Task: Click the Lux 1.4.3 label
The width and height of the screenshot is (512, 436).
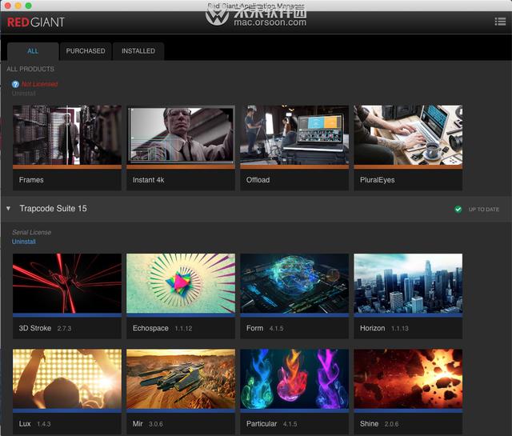Action: [34, 423]
